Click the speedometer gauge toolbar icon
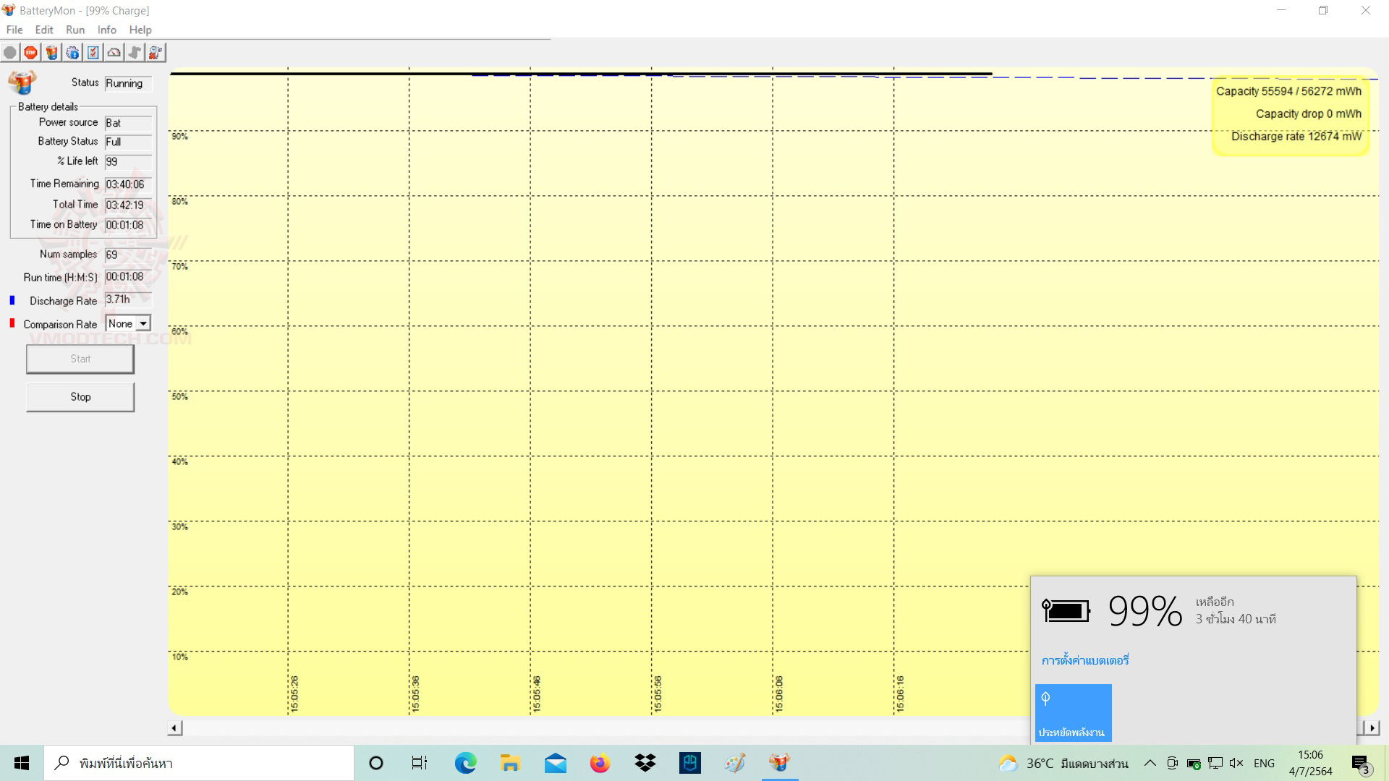The height and width of the screenshot is (781, 1389). tap(114, 53)
